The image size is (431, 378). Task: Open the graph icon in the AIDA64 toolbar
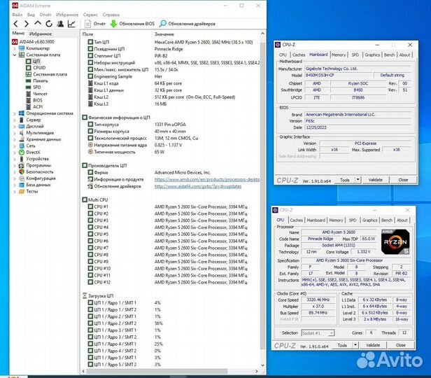(71, 24)
